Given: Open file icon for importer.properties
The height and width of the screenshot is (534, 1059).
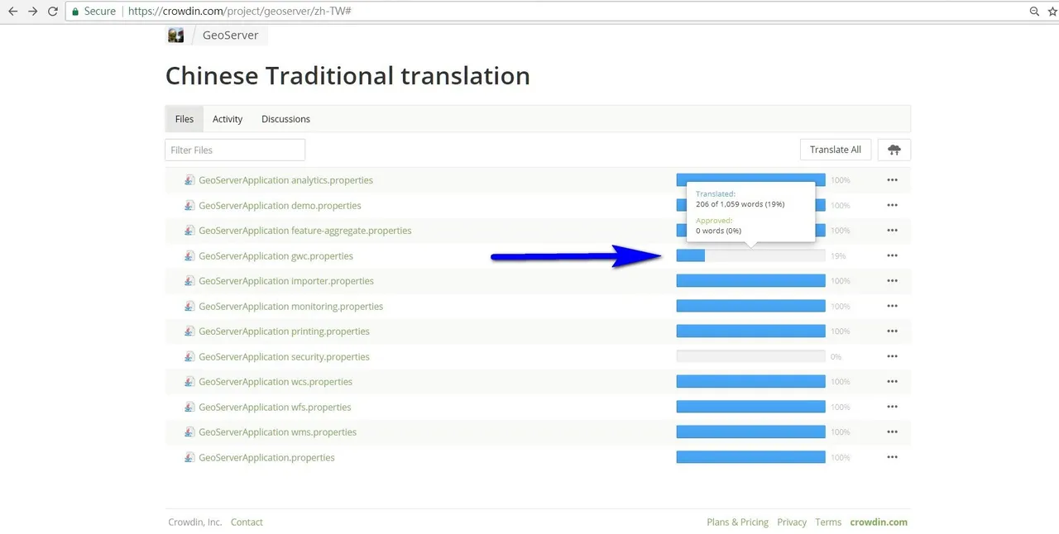Looking at the screenshot, I should pos(189,281).
